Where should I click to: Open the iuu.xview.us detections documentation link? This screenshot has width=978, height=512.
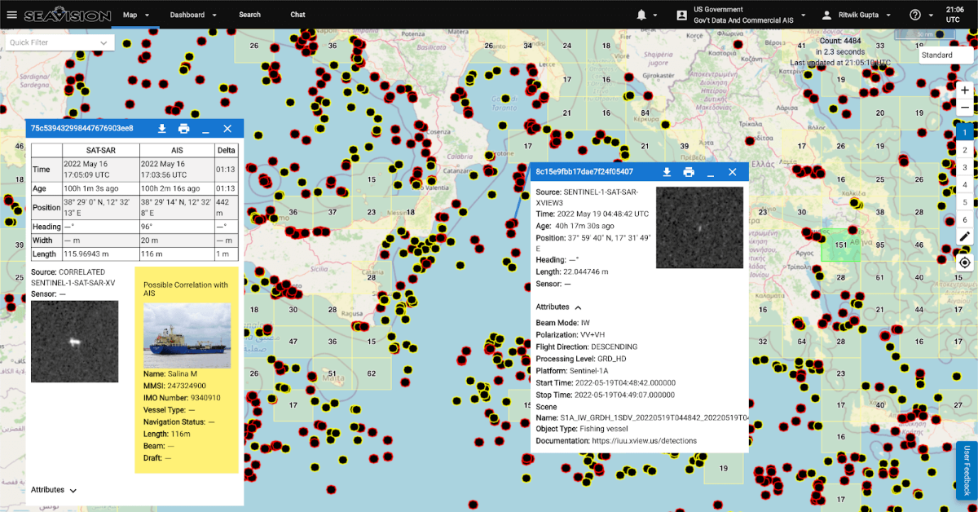pos(645,440)
